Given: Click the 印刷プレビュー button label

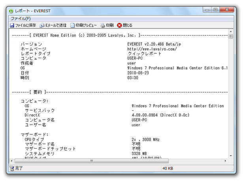Looking at the screenshot, I should 86,25.
